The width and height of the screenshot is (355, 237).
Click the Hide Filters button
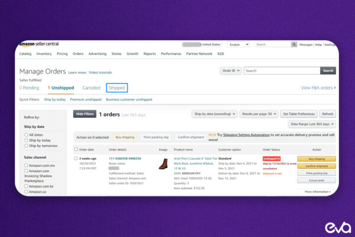point(85,114)
